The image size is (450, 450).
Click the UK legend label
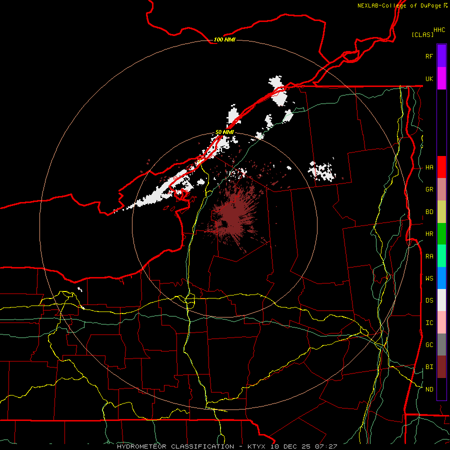point(429,78)
